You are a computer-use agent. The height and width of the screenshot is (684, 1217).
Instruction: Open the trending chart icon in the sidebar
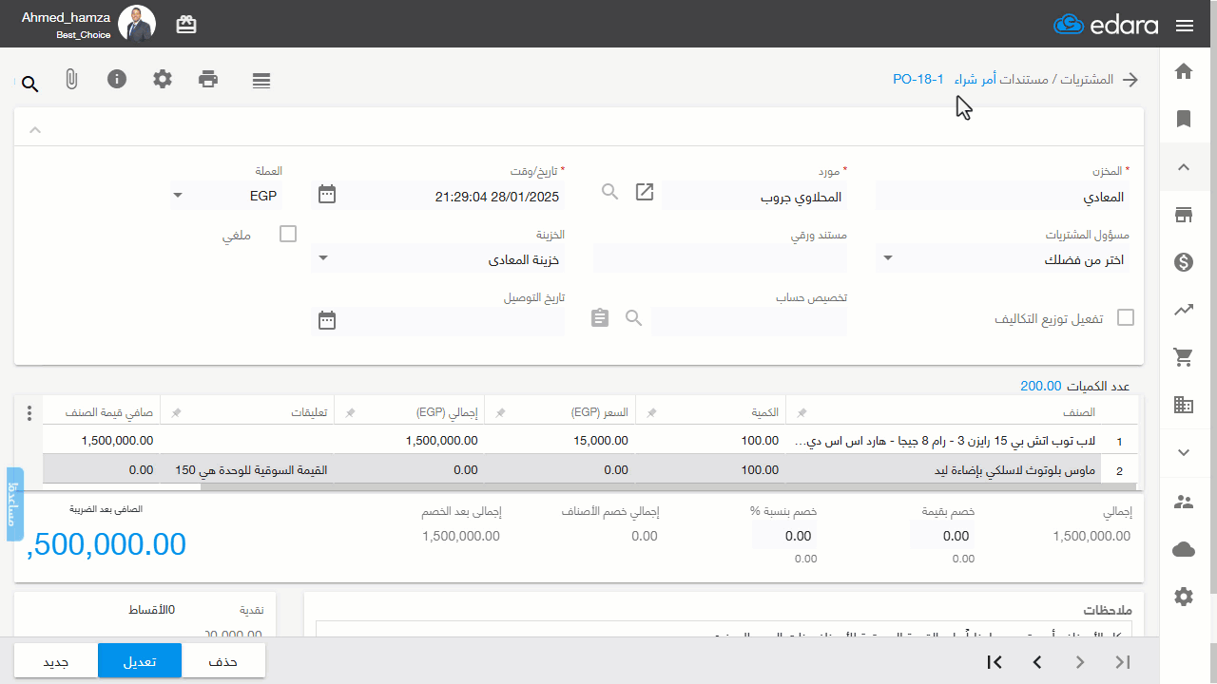point(1184,310)
